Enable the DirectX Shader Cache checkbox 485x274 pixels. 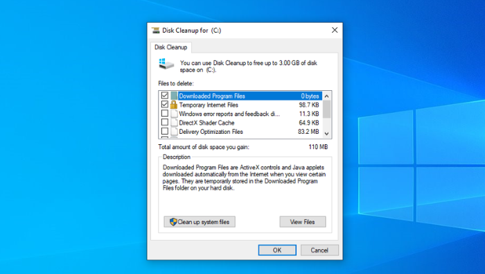pos(165,123)
